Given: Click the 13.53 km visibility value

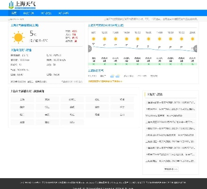Looking at the screenshot, I should (25, 60).
